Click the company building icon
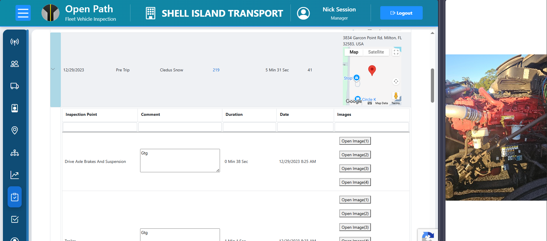This screenshot has width=547, height=241. pos(150,13)
